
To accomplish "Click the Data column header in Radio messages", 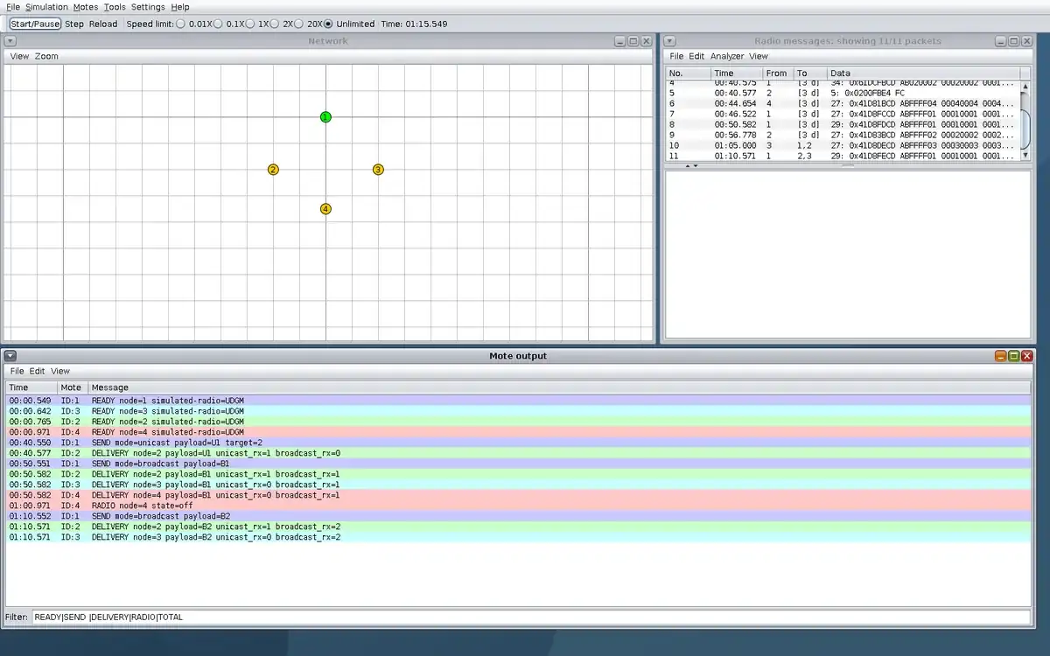I will 924,73.
